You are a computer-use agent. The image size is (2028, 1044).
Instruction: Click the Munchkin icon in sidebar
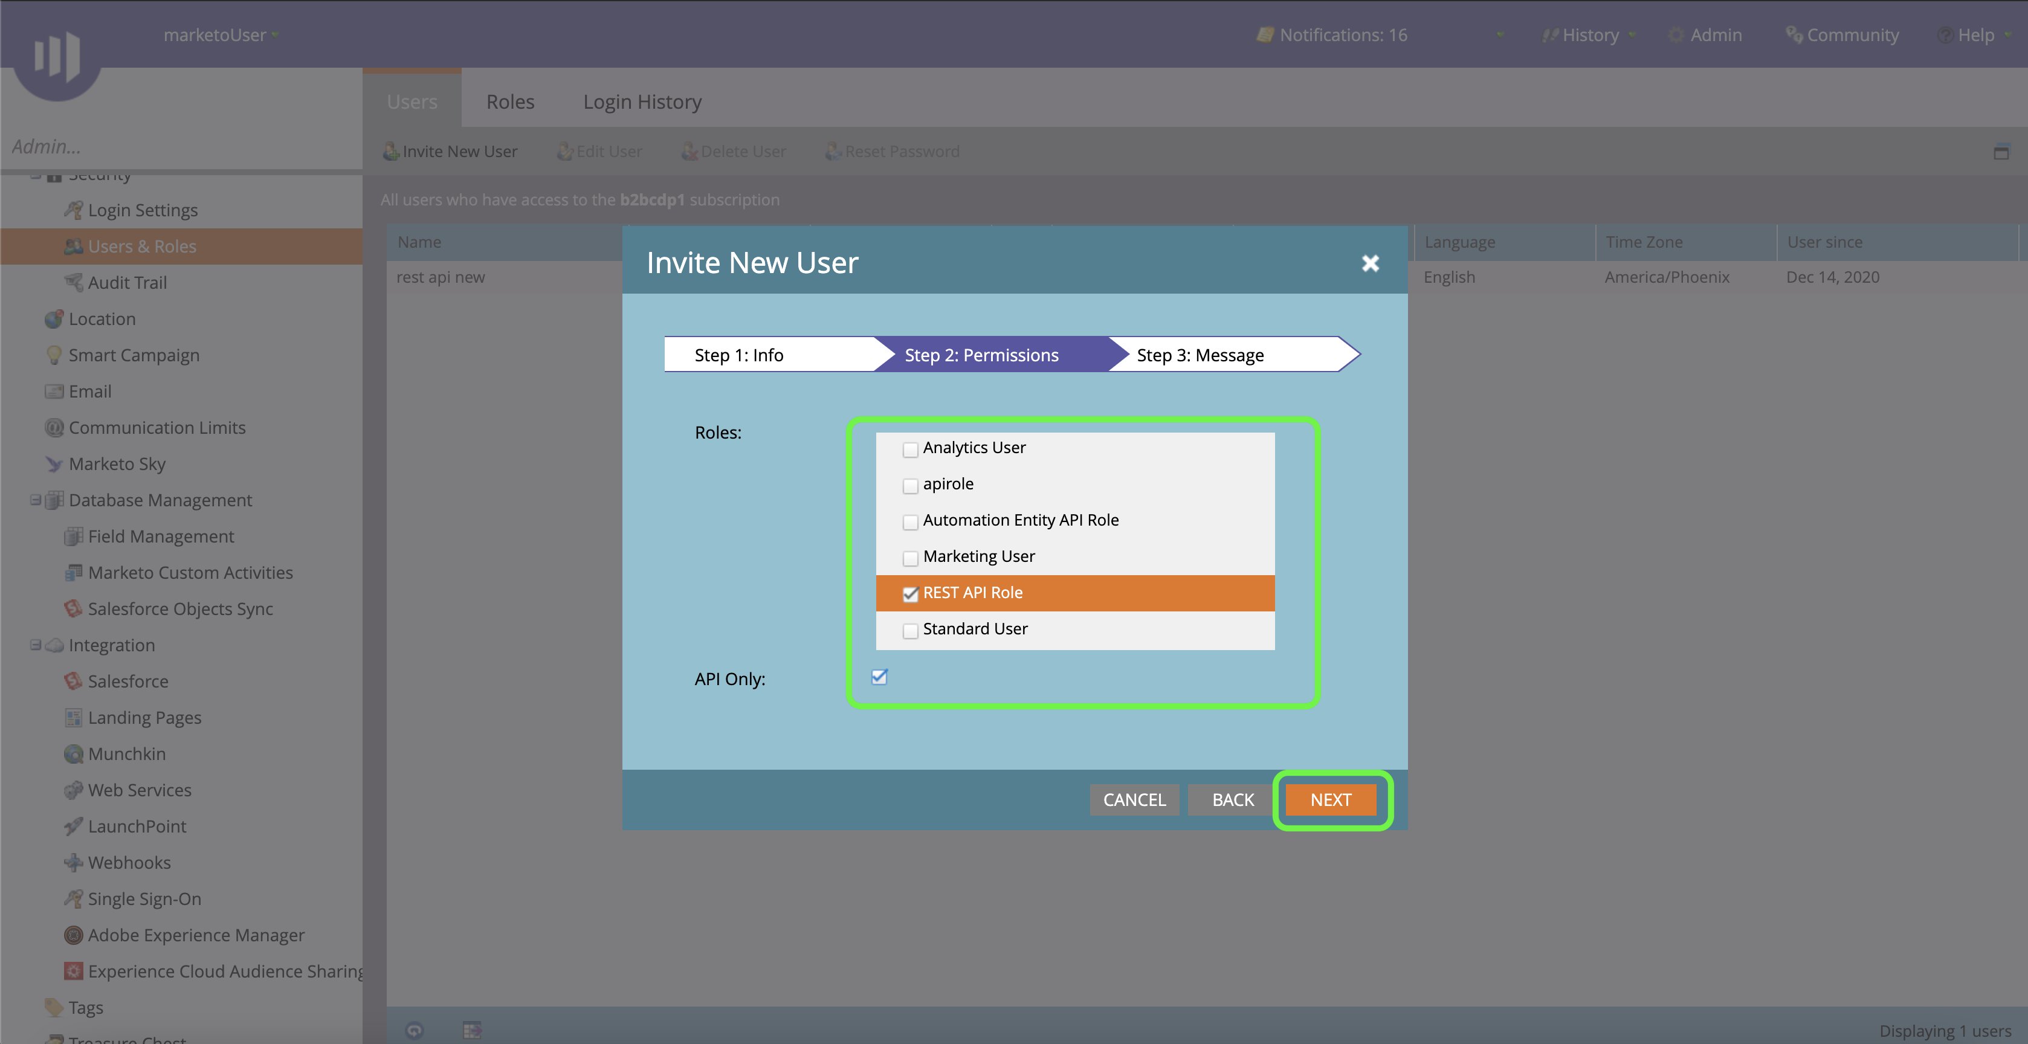[73, 753]
